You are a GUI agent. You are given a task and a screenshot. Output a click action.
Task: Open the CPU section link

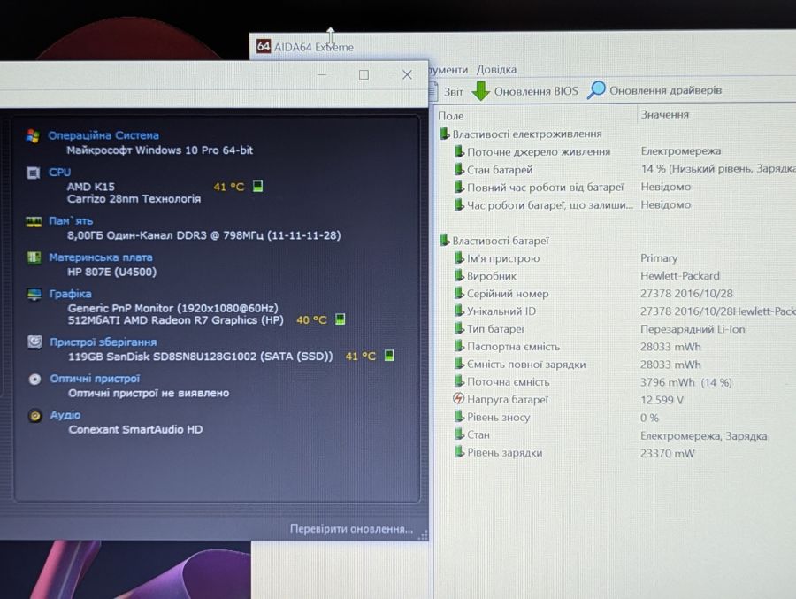59,173
